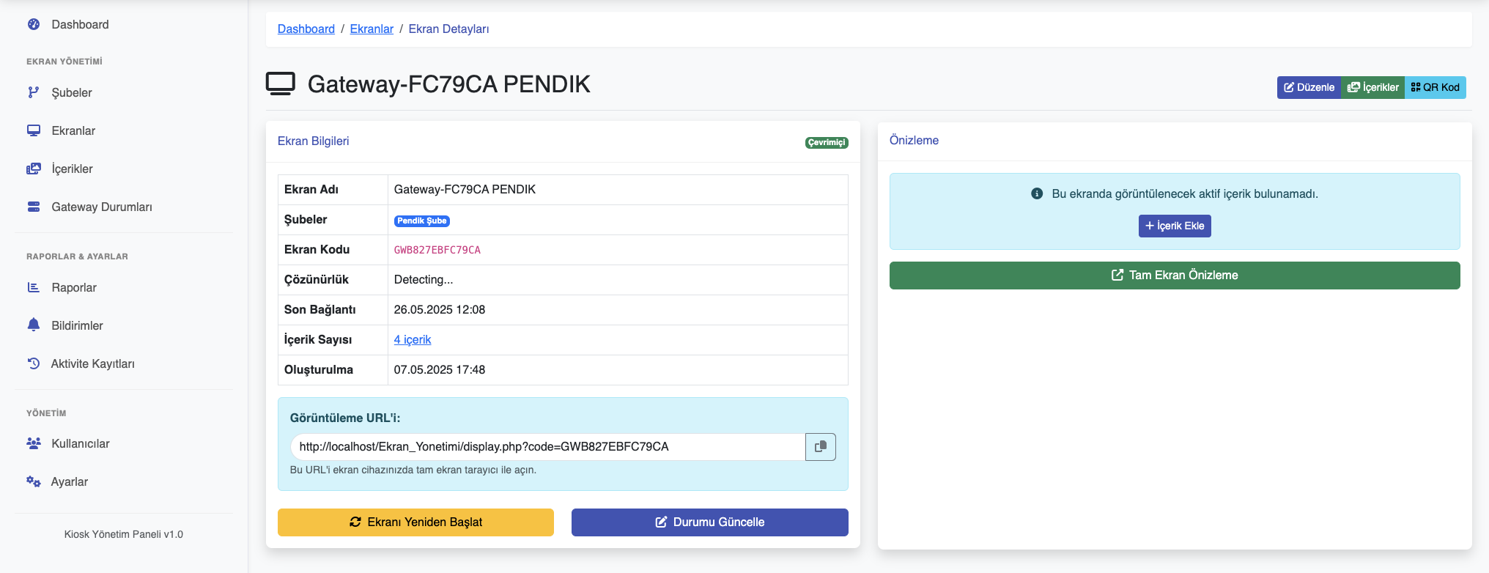Select Gateway Durumları menu item
Image resolution: width=1489 pixels, height=573 pixels.
(102, 207)
